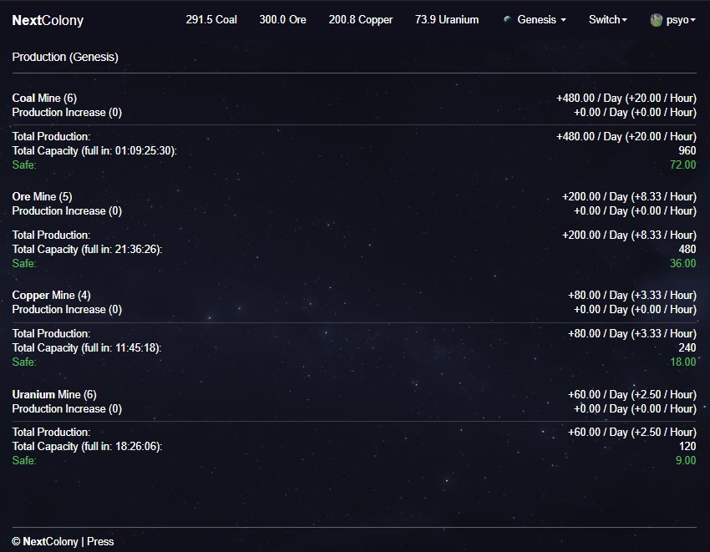This screenshot has height=552, width=710.
Task: Open the psyo account dropdown
Action: pyautogui.click(x=680, y=20)
